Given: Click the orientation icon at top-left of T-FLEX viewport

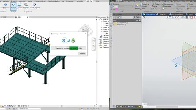Looking at the screenshot, I should tap(144, 17).
